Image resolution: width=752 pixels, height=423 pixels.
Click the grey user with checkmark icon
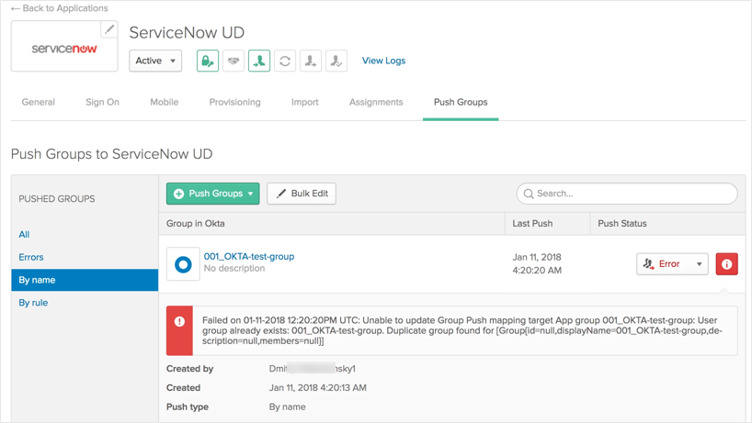[x=336, y=61]
